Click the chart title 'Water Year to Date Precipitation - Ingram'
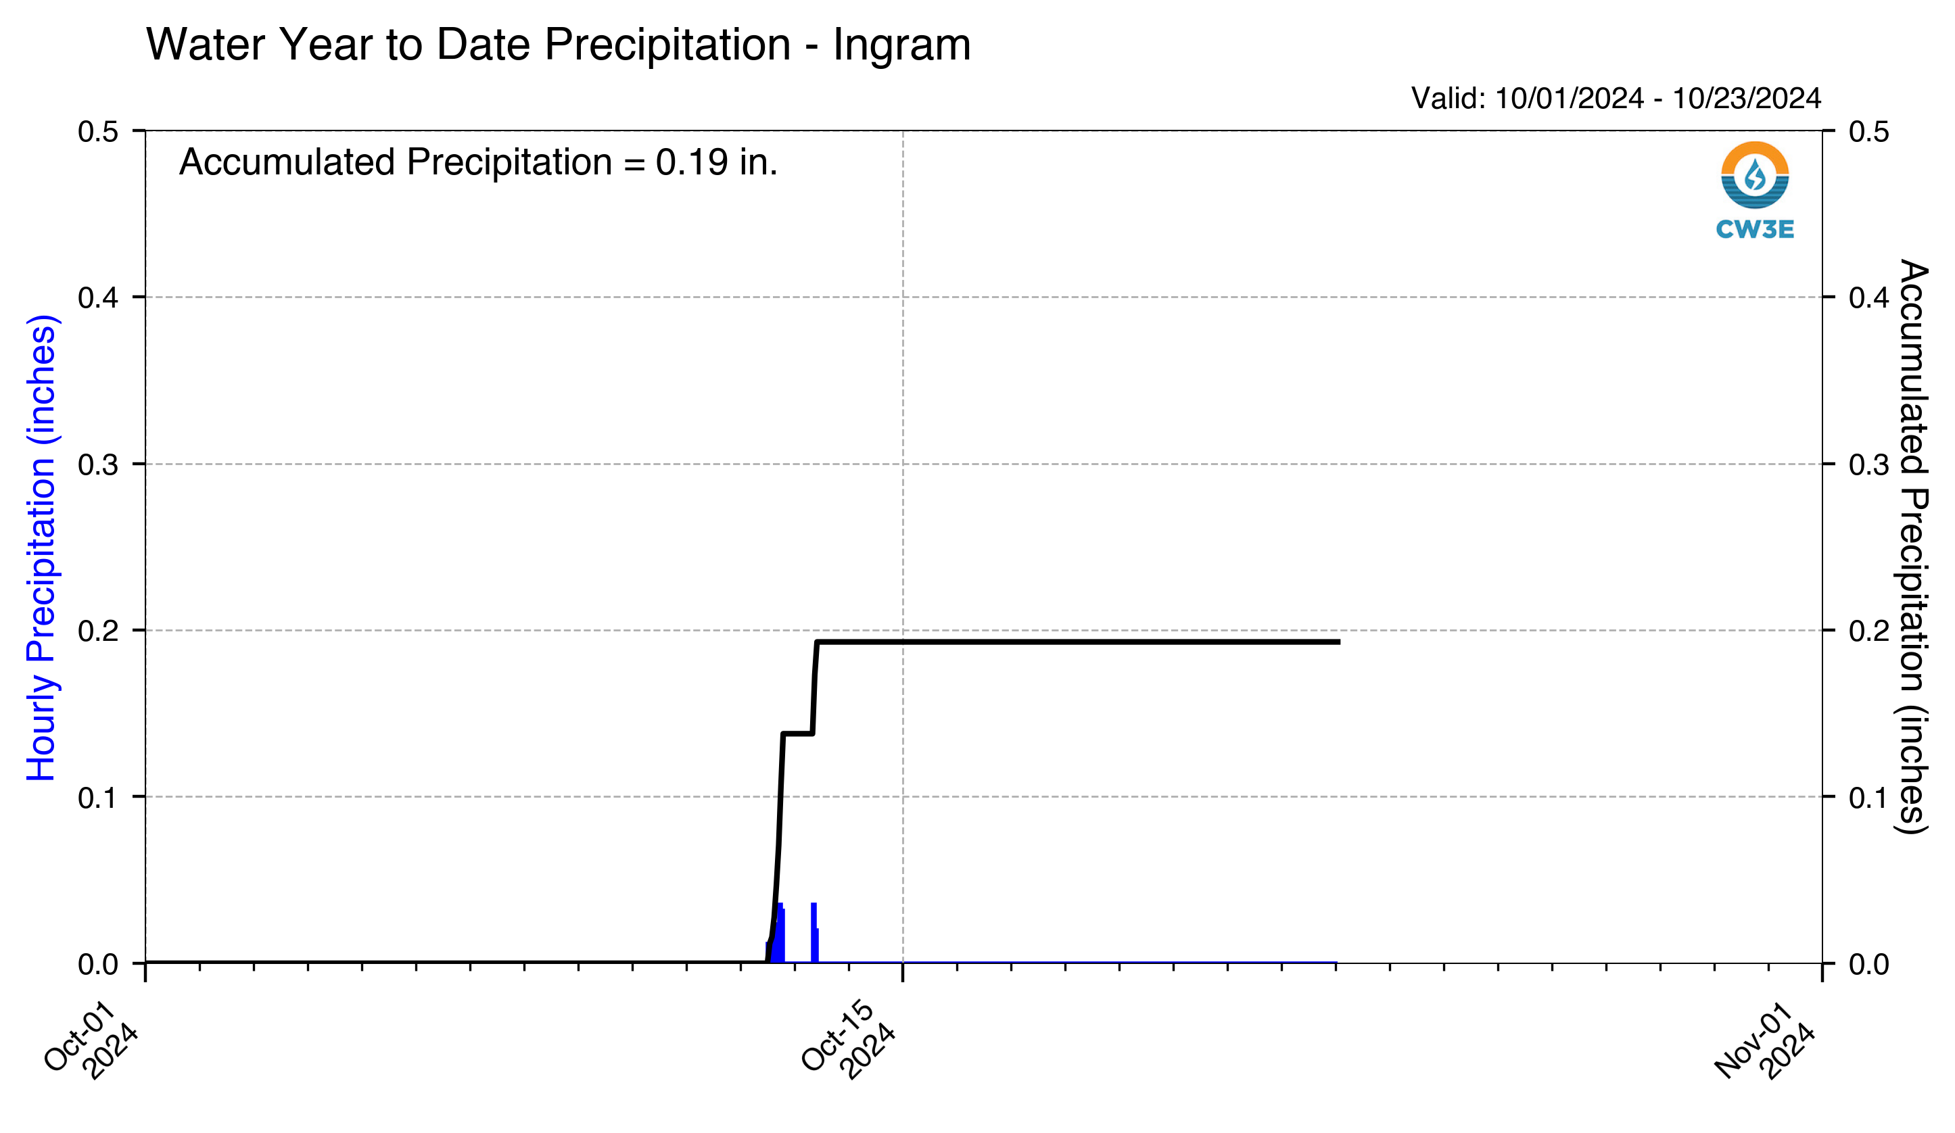The width and height of the screenshot is (1955, 1133). pyautogui.click(x=558, y=44)
